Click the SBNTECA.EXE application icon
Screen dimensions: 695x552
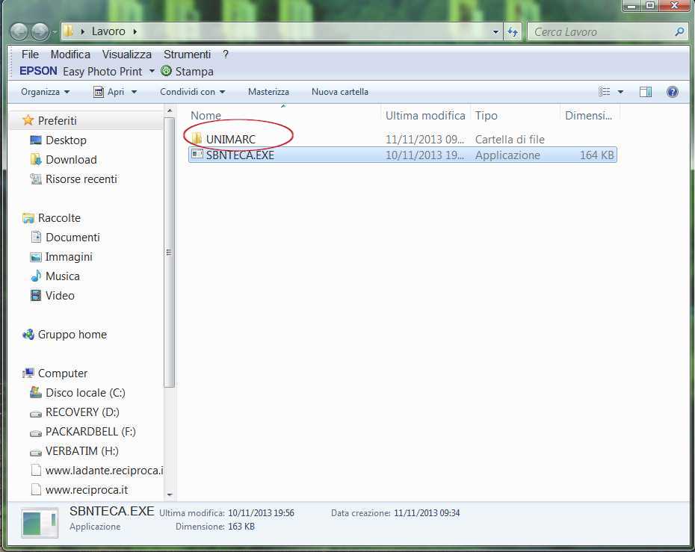(197, 155)
